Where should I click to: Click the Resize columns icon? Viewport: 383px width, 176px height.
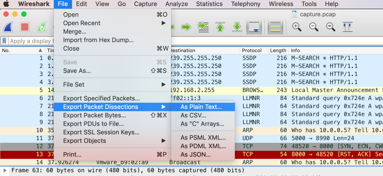(x=348, y=27)
